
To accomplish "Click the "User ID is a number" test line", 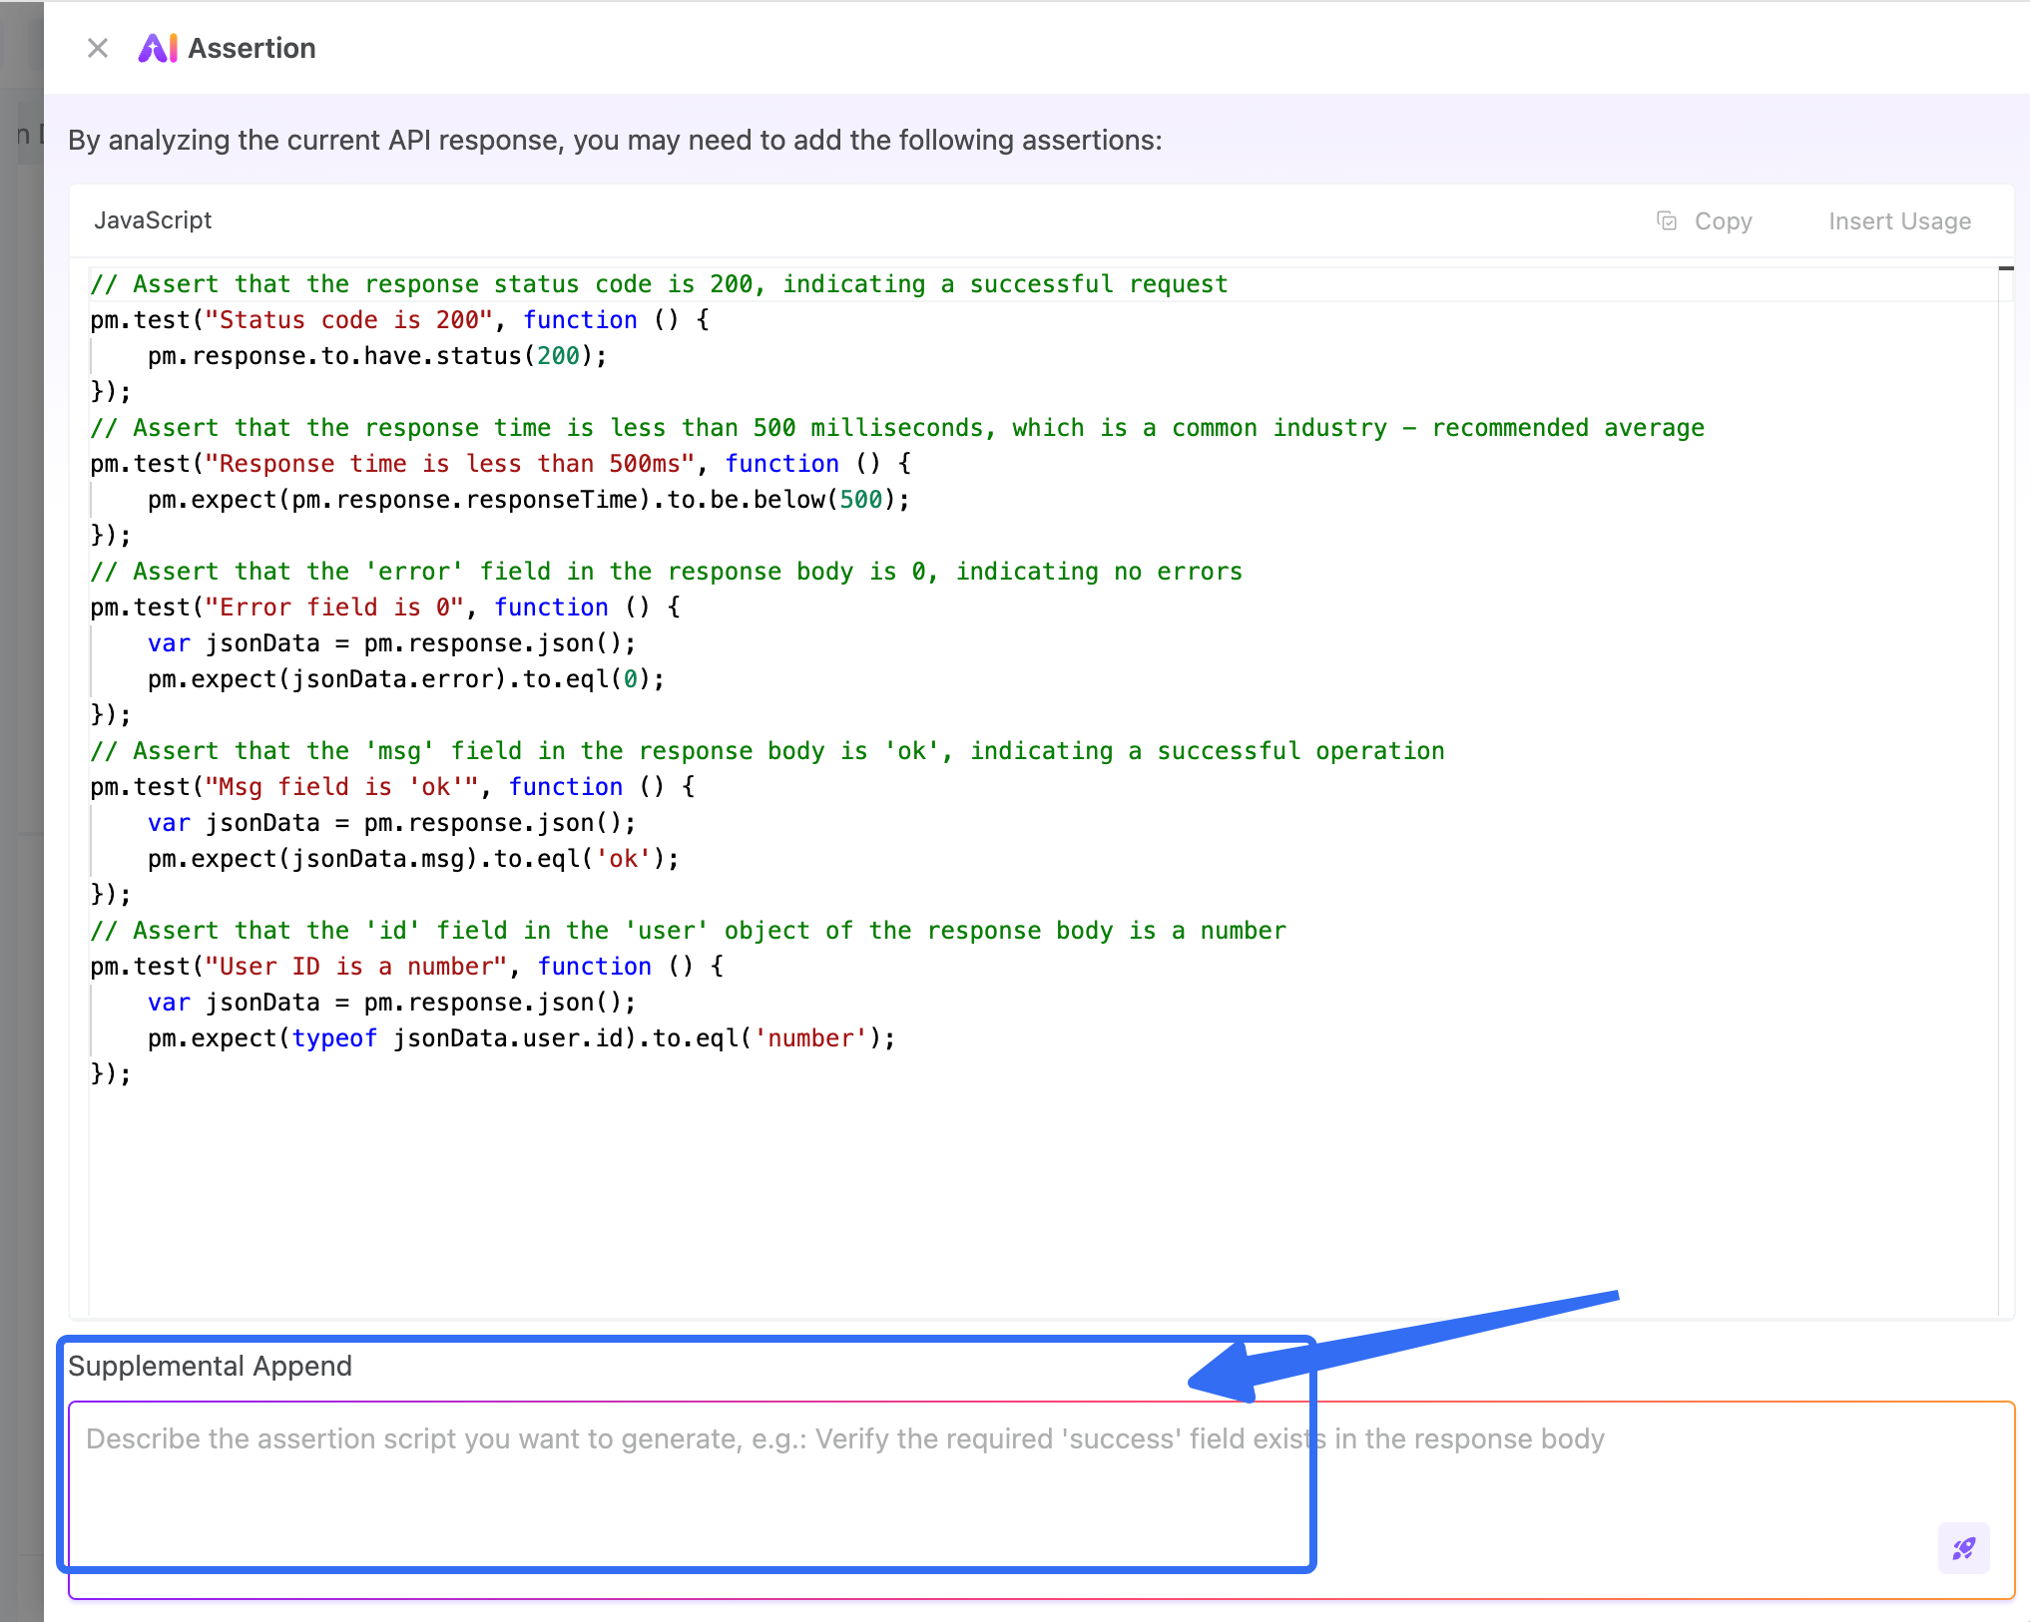I will tap(406, 967).
